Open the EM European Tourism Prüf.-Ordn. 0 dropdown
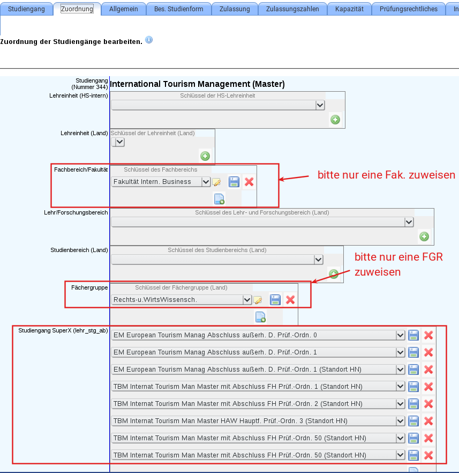 point(258,335)
